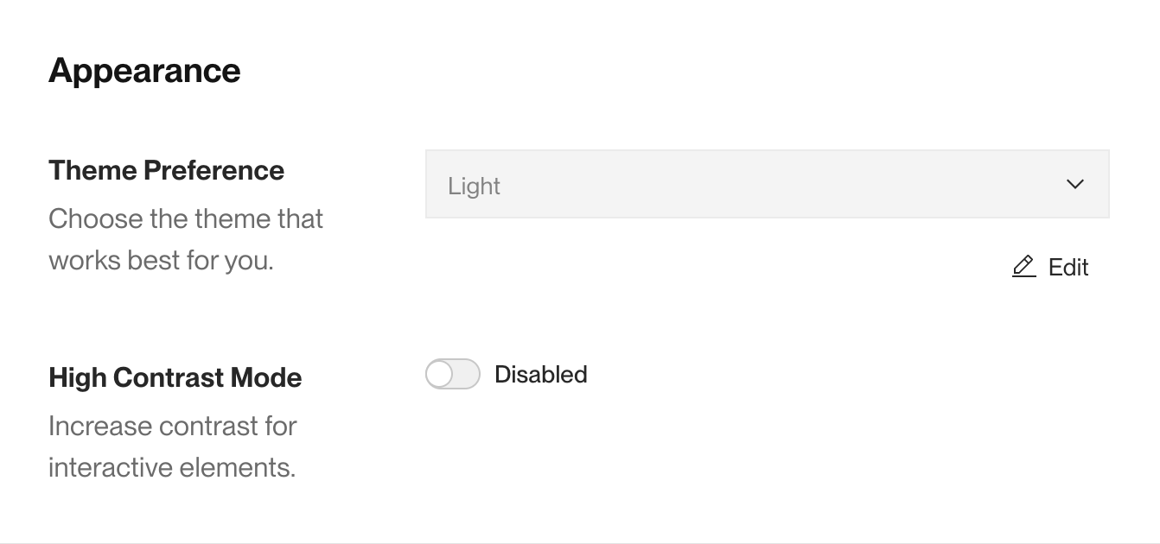Viewport: 1160px width, 544px height.
Task: Switch on the high contrast setting
Action: 452,374
